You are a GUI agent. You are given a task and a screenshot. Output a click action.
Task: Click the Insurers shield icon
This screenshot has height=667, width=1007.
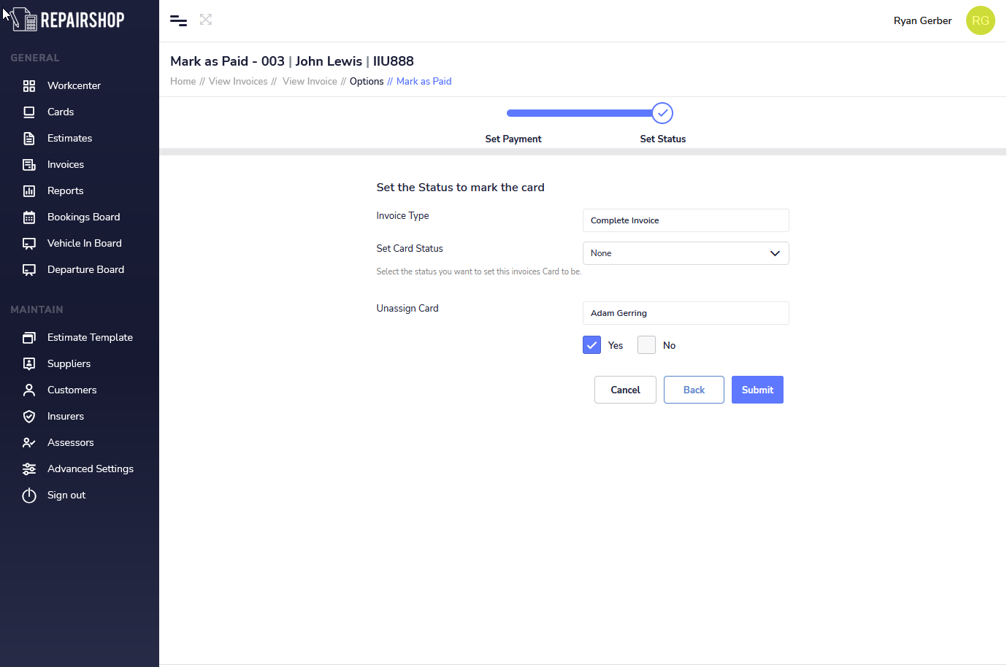coord(29,417)
